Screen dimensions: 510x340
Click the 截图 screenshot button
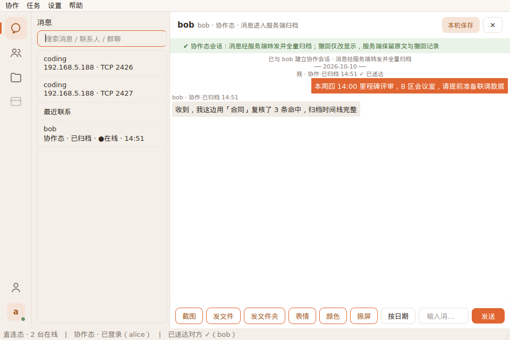point(189,316)
